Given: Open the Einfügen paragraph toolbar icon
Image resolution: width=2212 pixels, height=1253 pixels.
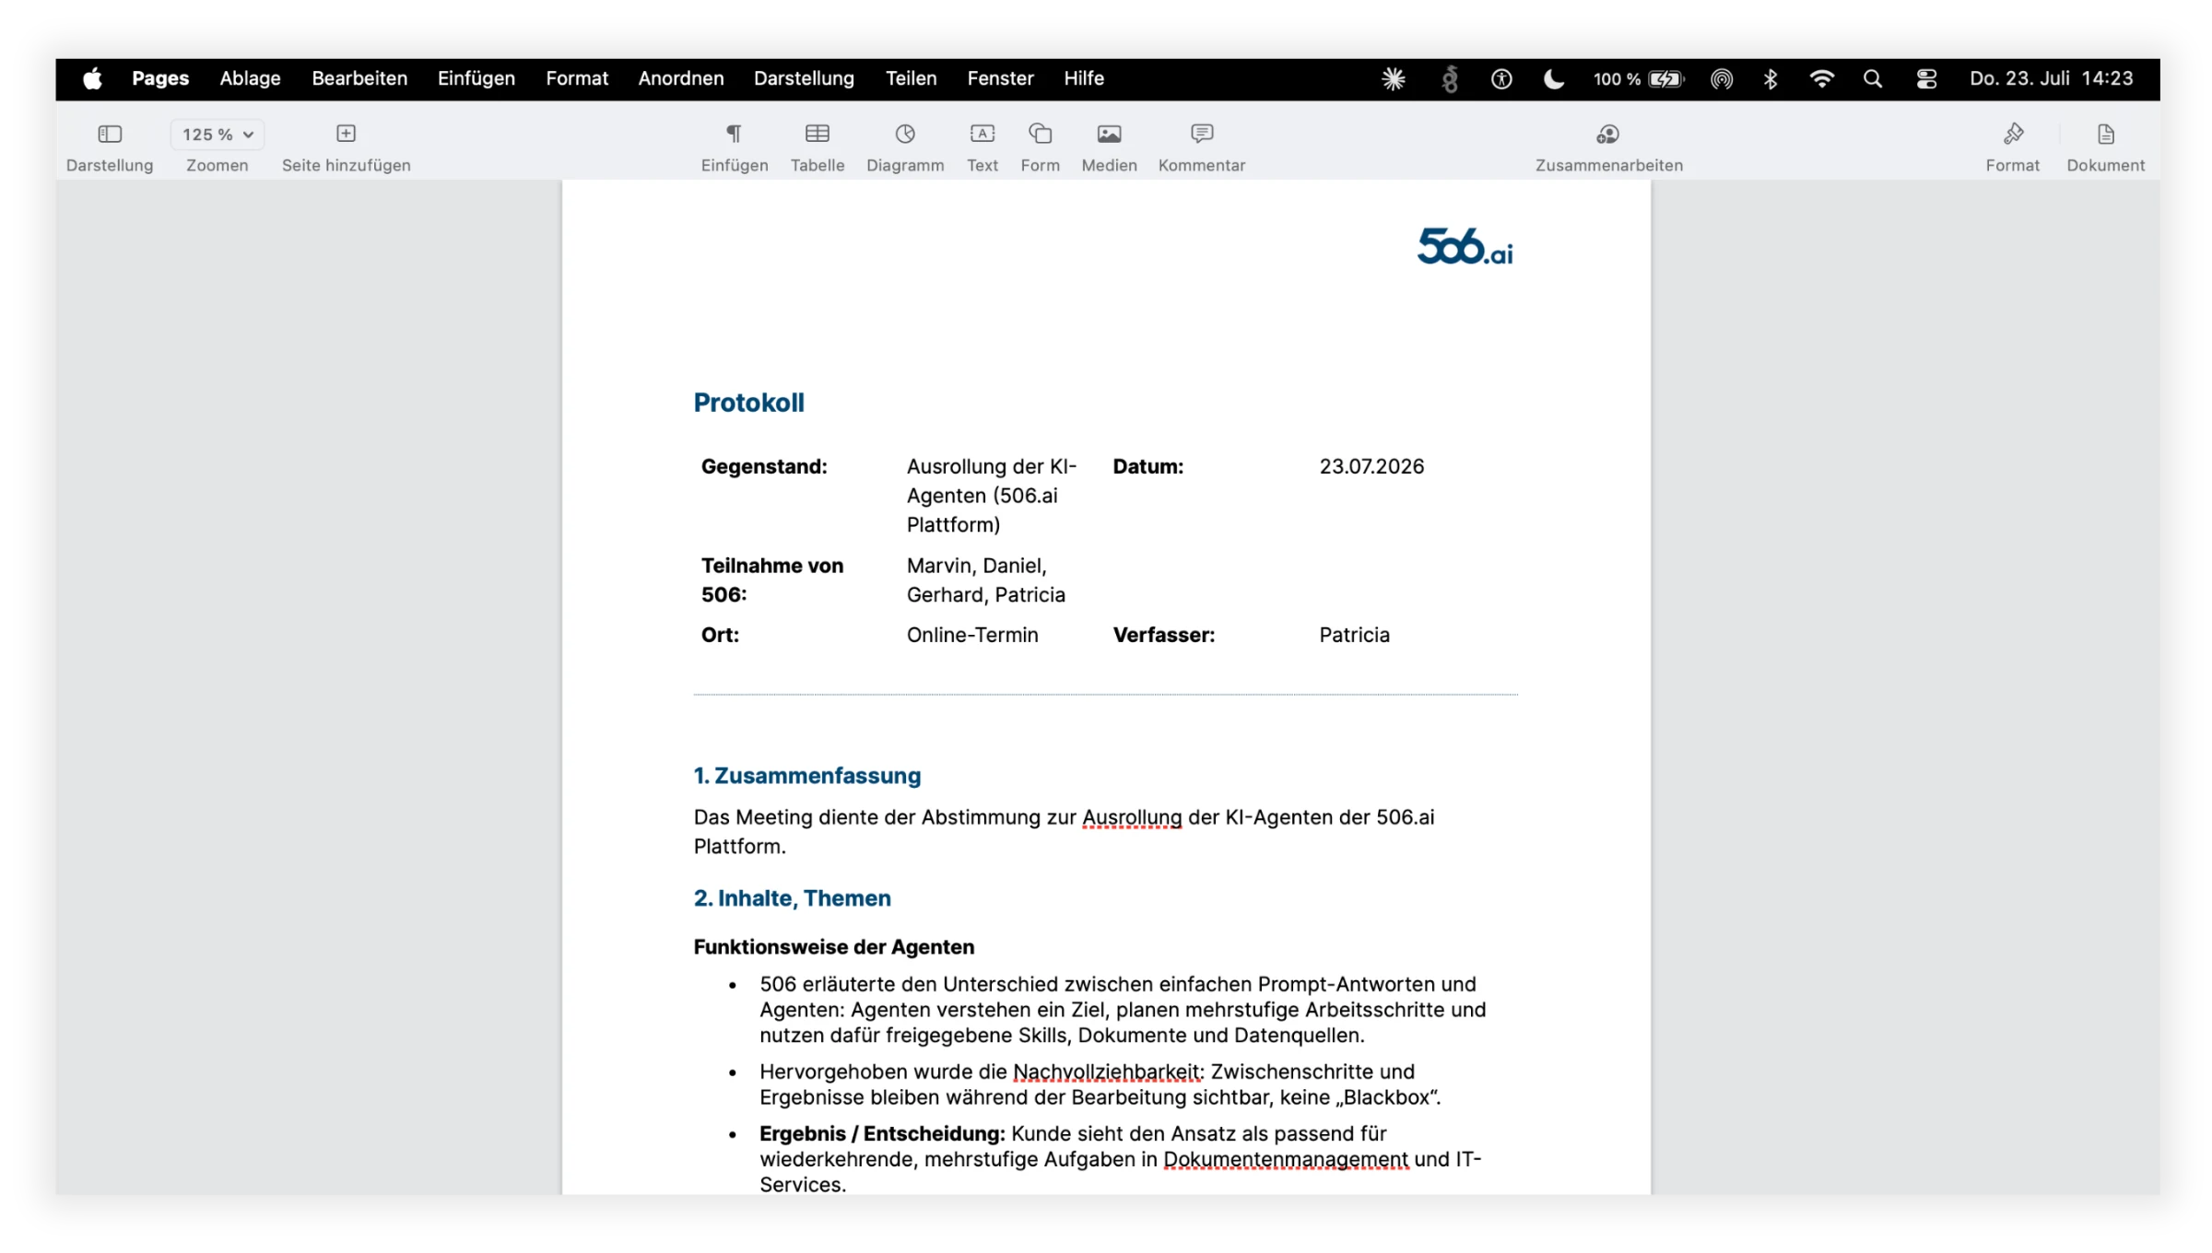Looking at the screenshot, I should pos(734,135).
